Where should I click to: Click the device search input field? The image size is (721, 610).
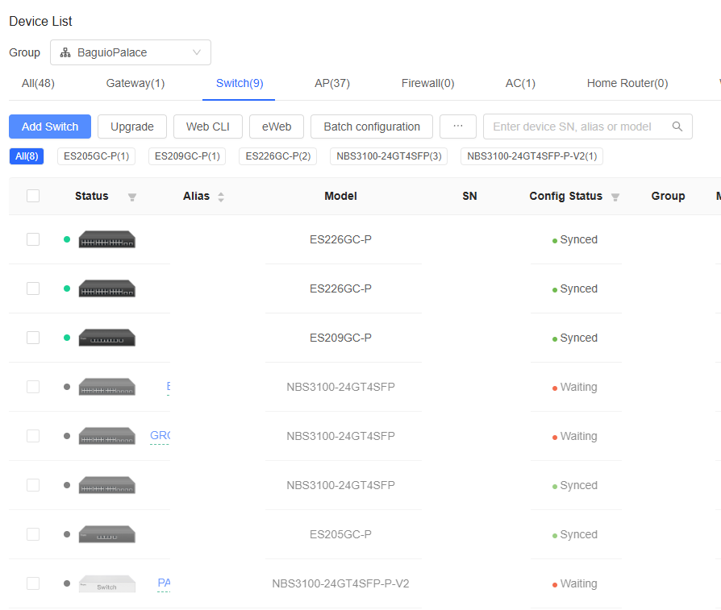[577, 127]
